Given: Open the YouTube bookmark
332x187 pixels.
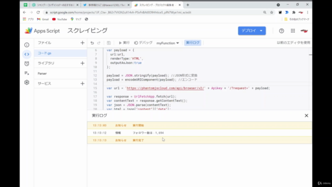Looking at the screenshot, I should (60, 19).
